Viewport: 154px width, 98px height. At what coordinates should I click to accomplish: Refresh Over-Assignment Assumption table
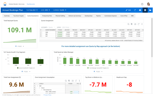point(76,81)
